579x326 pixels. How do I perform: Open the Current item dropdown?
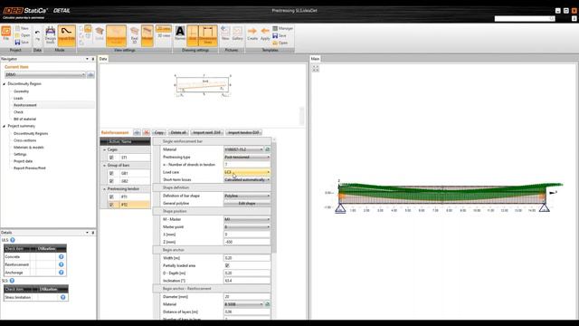(x=45, y=74)
